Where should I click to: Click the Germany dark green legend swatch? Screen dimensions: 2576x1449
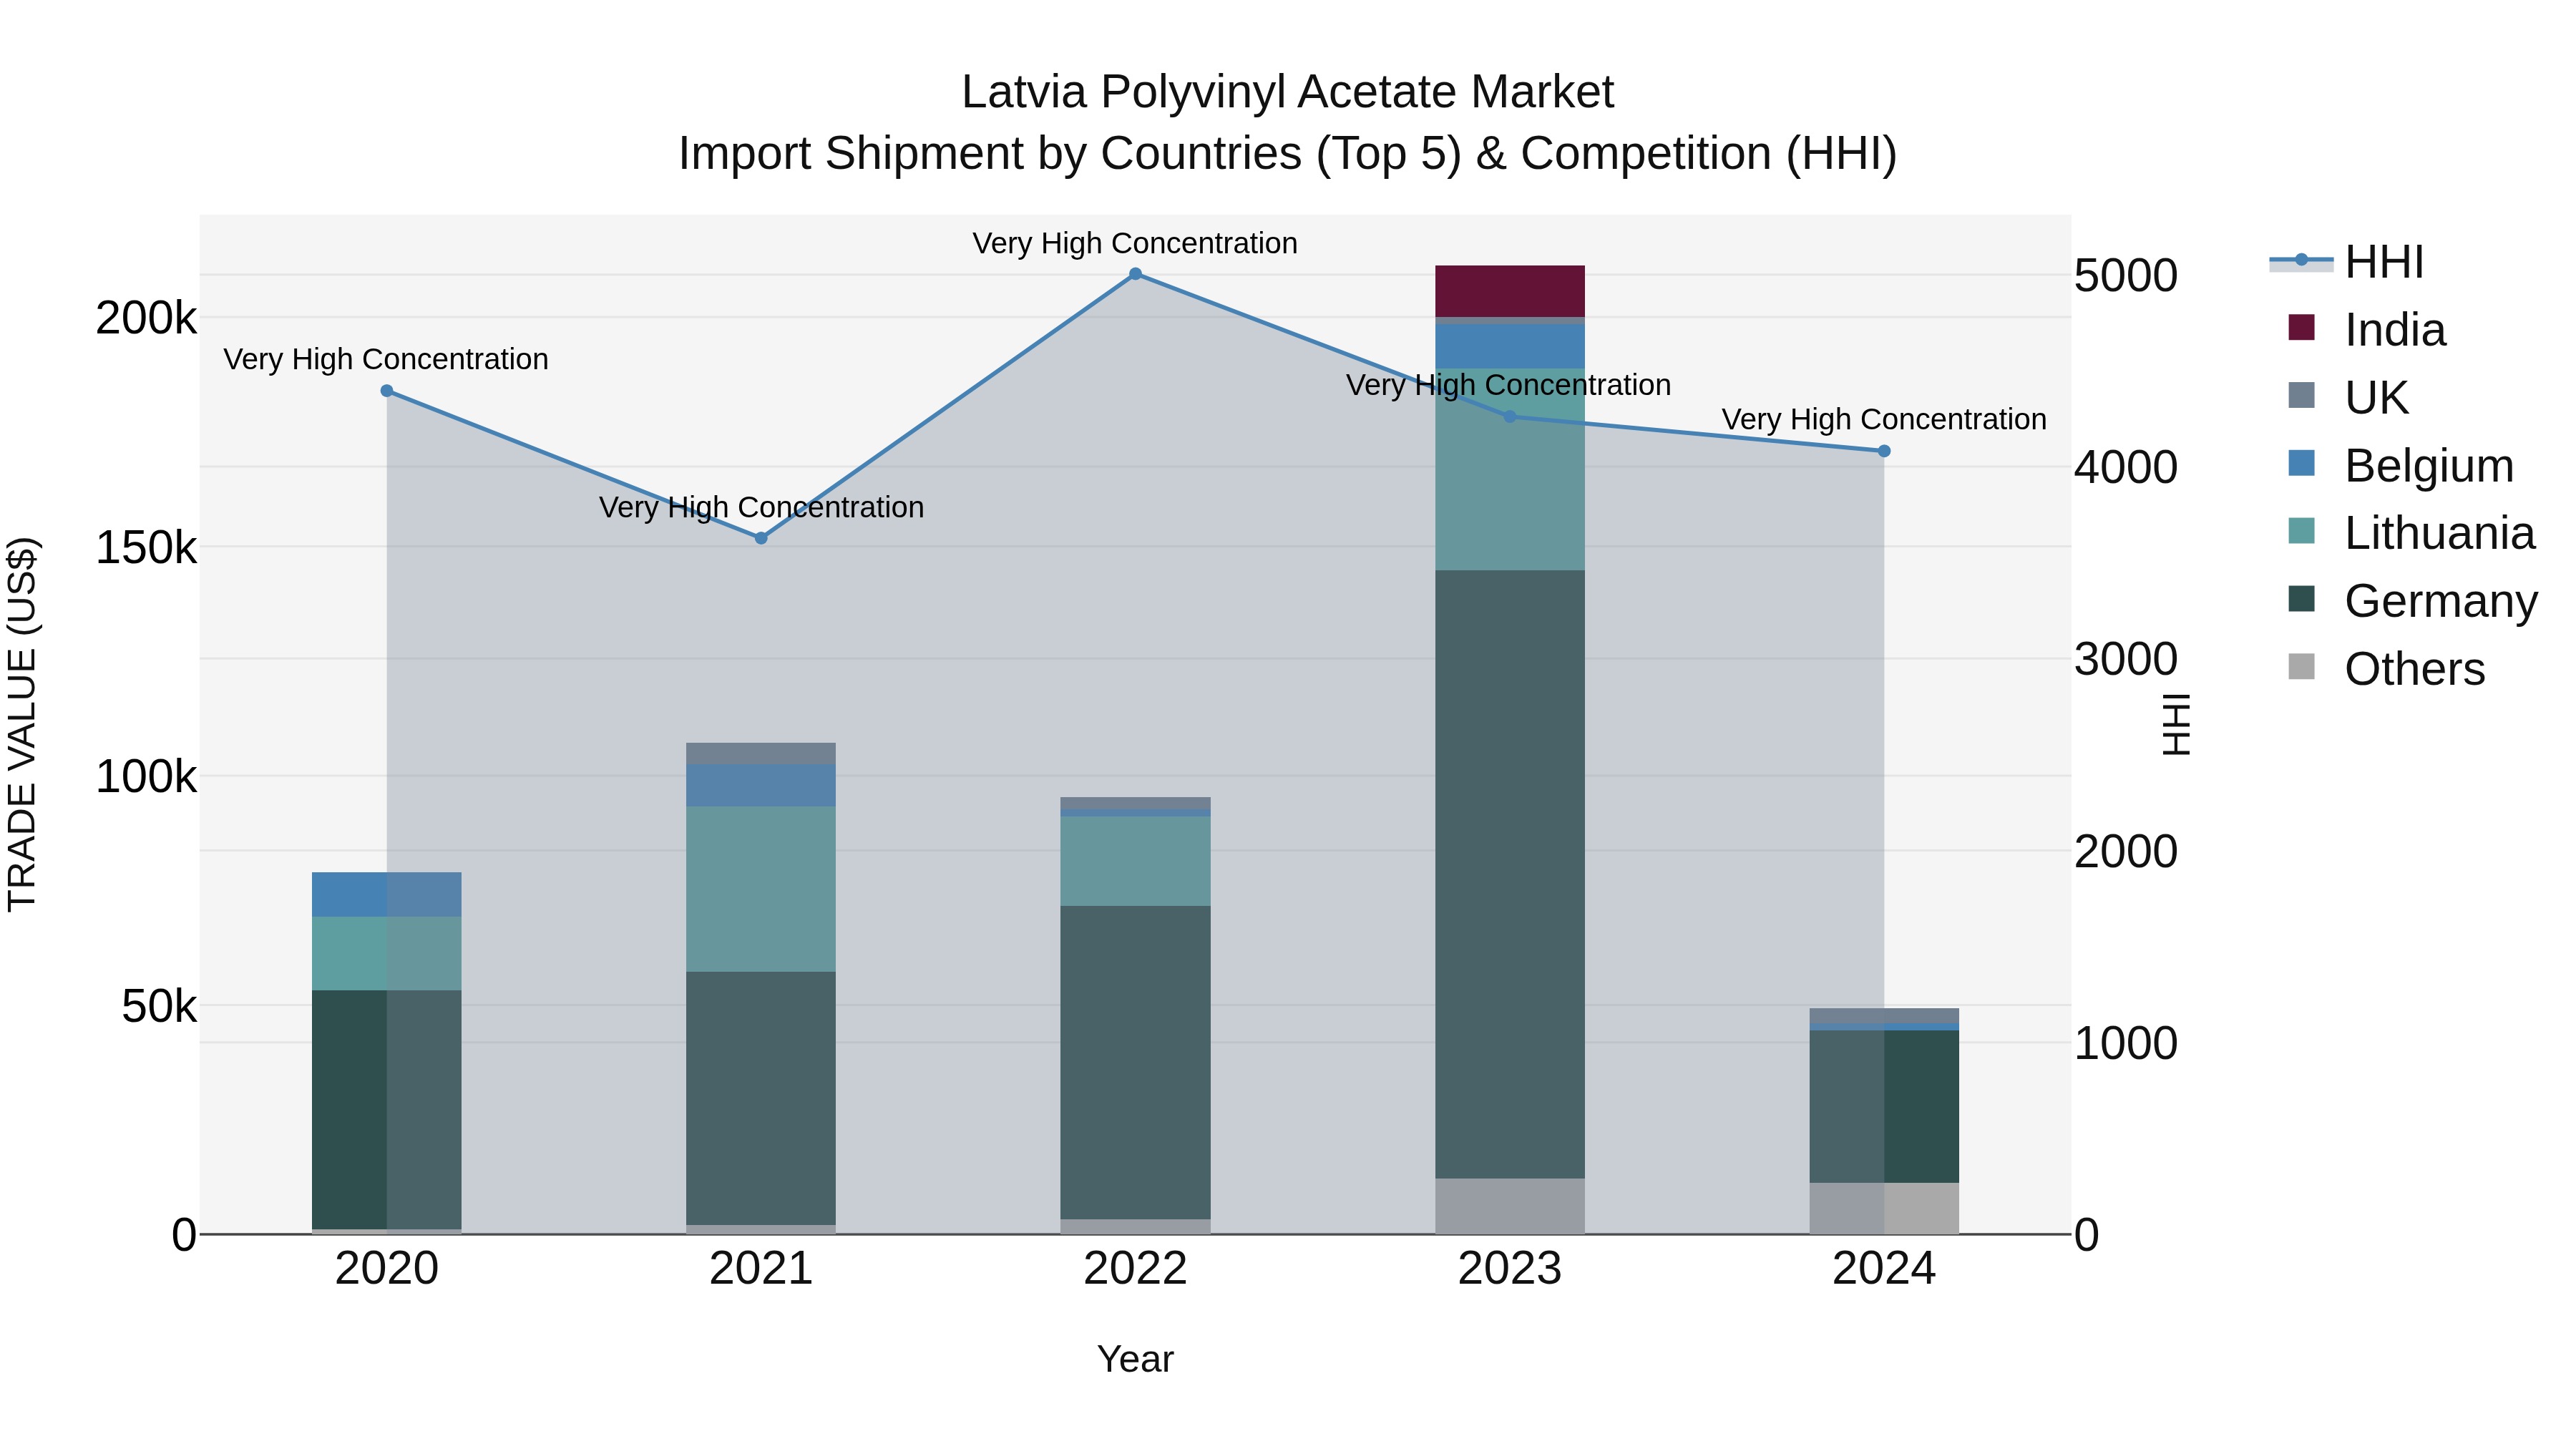(x=2301, y=598)
